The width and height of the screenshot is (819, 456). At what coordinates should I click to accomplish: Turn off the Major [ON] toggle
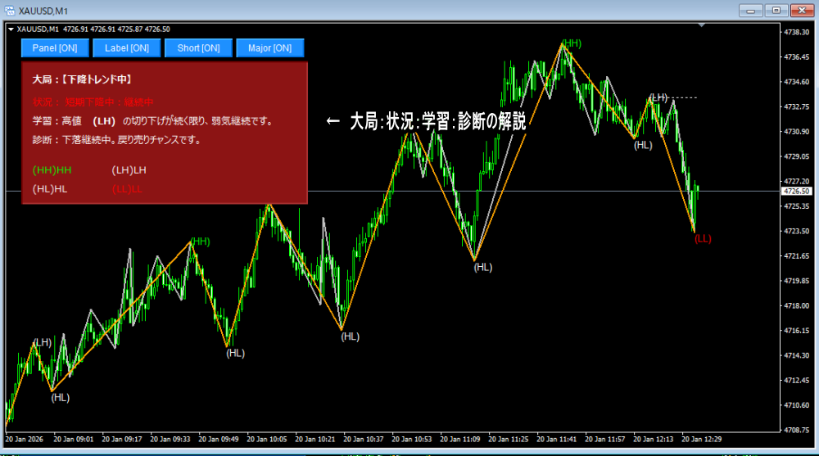tap(270, 48)
